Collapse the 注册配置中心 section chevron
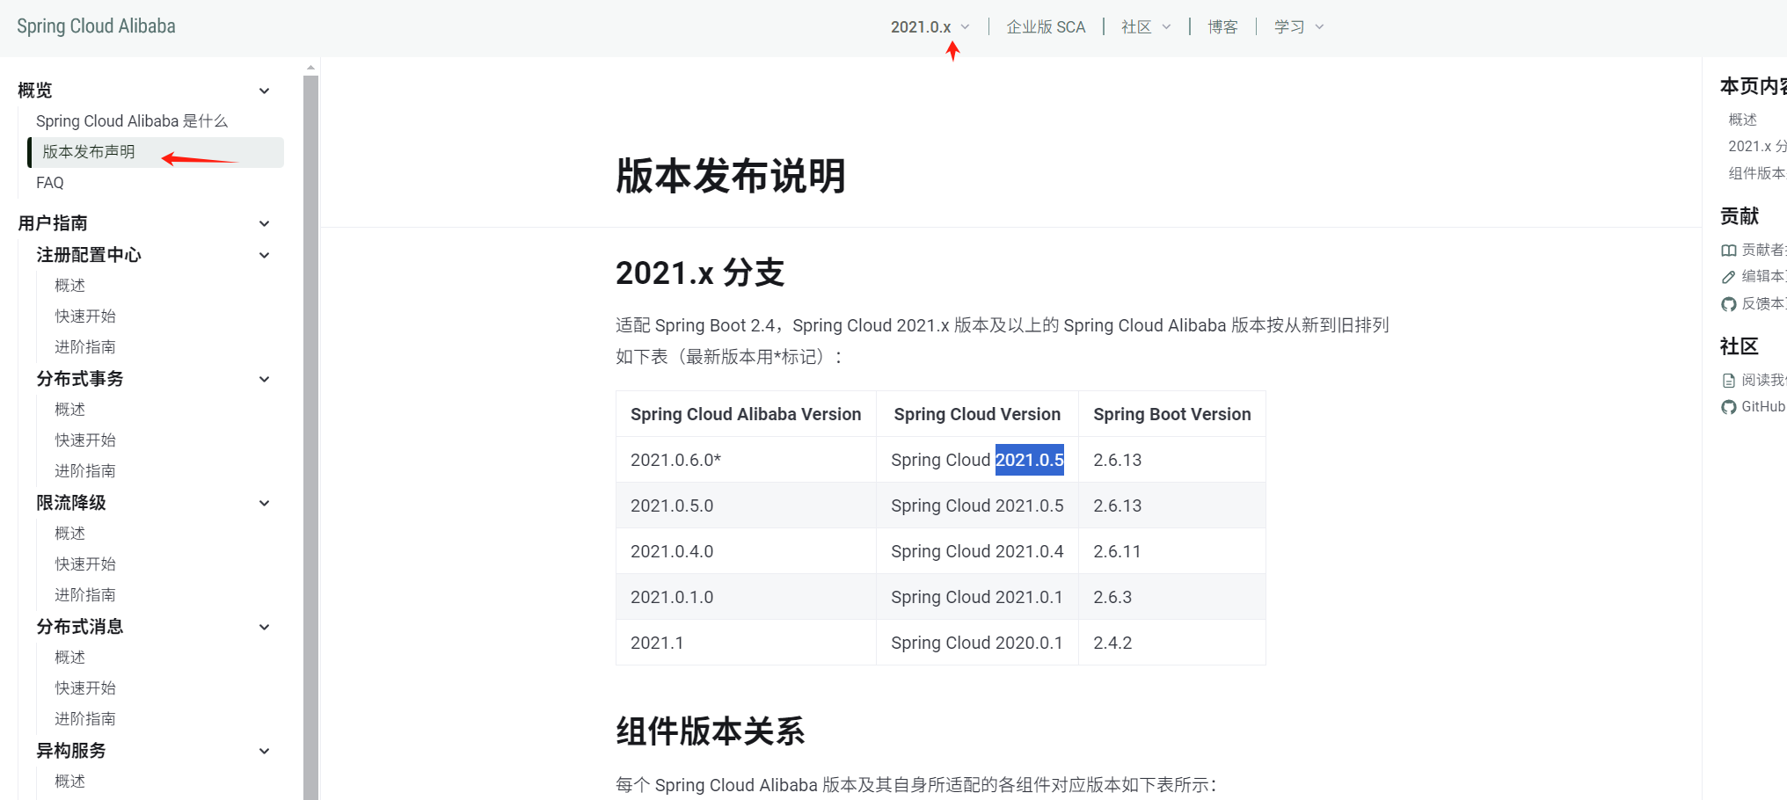This screenshot has width=1787, height=800. (264, 255)
